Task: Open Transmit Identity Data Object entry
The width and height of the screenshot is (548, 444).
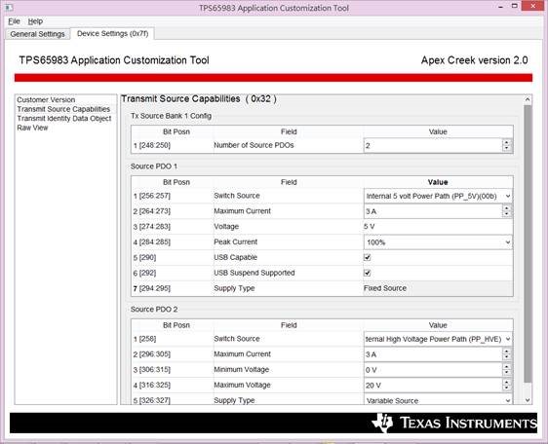Action: pos(64,119)
